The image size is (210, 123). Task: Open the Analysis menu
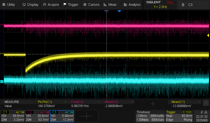pyautogui.click(x=132, y=4)
